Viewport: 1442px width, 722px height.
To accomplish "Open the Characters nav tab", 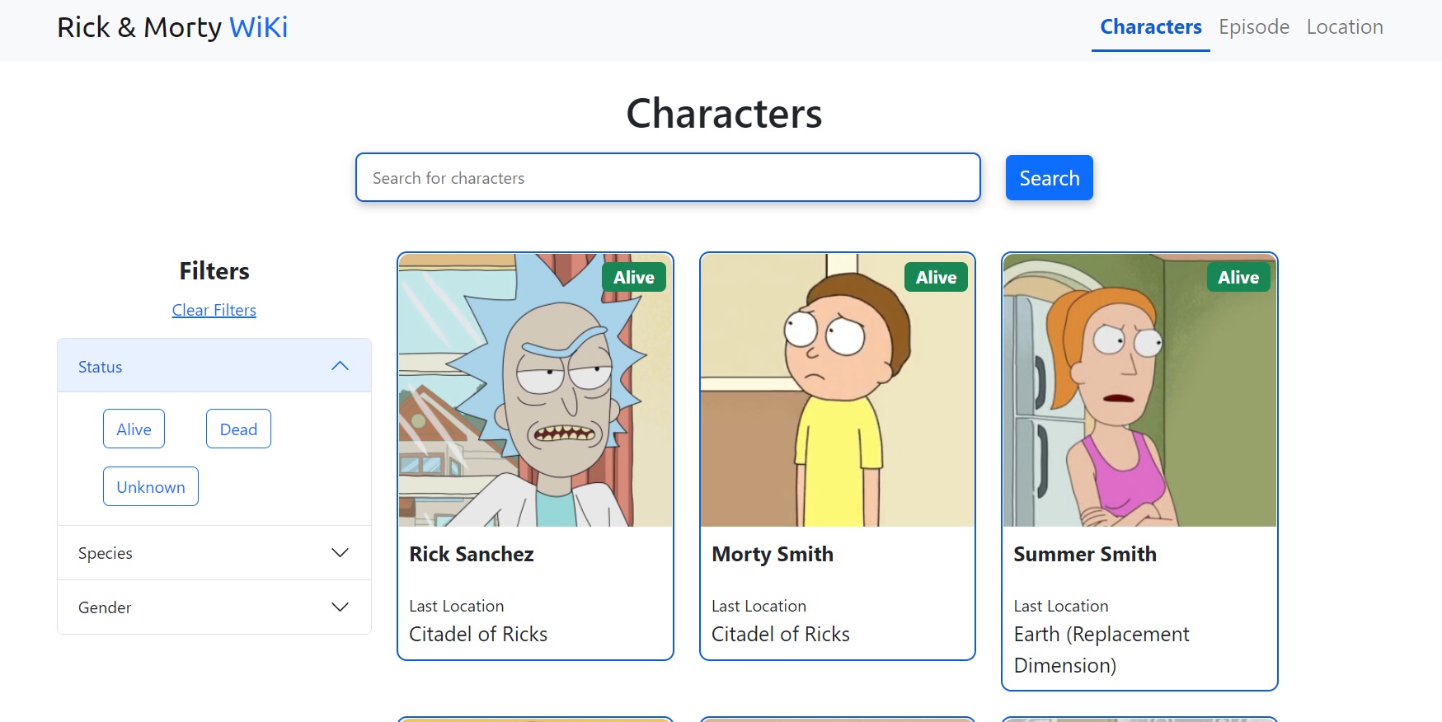I will 1151,27.
